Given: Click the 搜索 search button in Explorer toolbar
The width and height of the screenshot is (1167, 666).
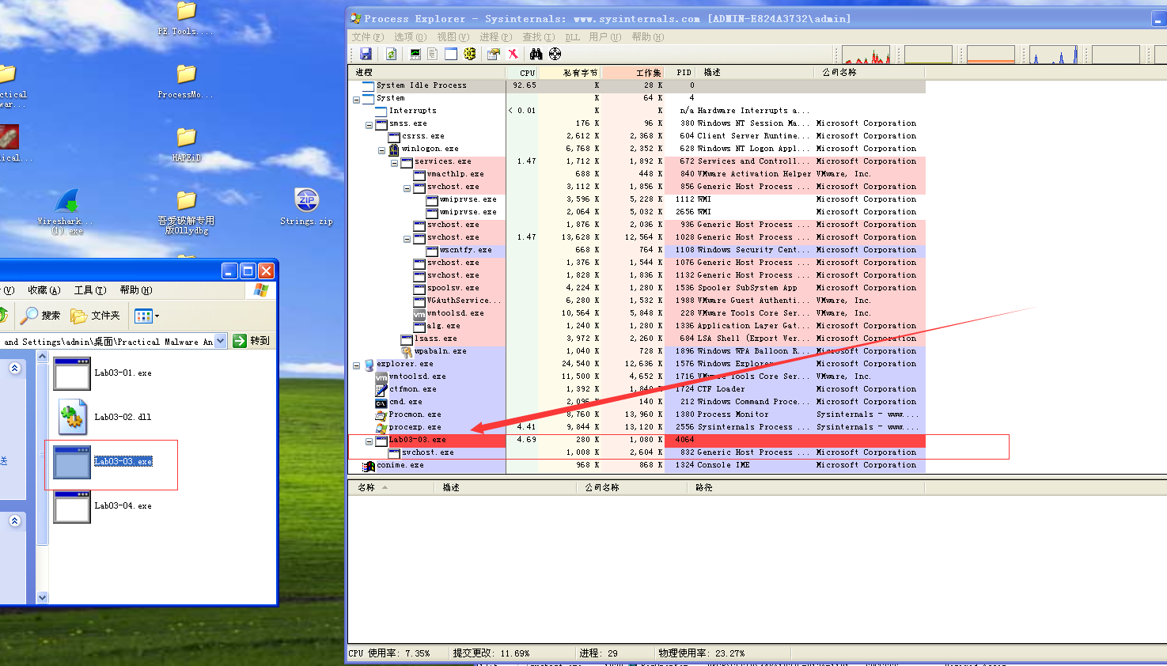Looking at the screenshot, I should [x=41, y=316].
